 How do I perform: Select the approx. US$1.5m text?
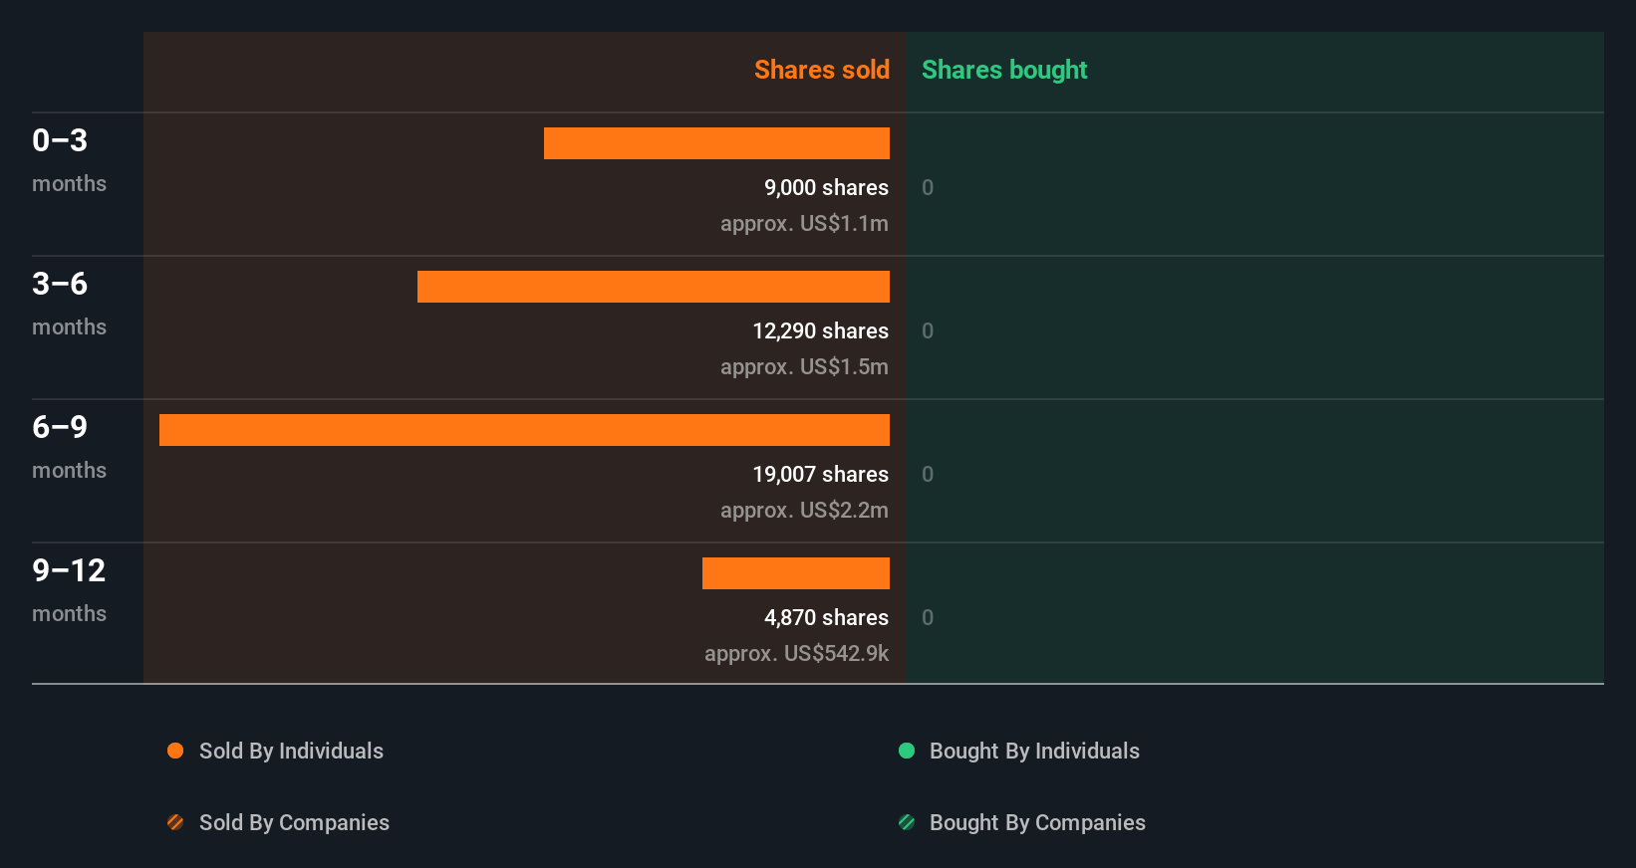(804, 367)
